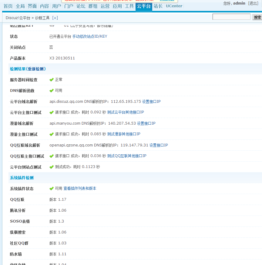Click the green check for 云平台到站点测试
Screen dimensions: 262x265
coord(52,167)
